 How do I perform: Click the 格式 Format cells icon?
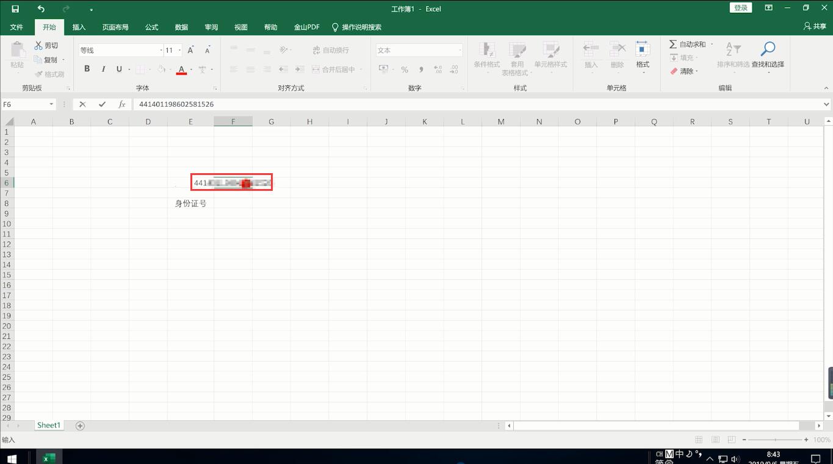pyautogui.click(x=643, y=55)
